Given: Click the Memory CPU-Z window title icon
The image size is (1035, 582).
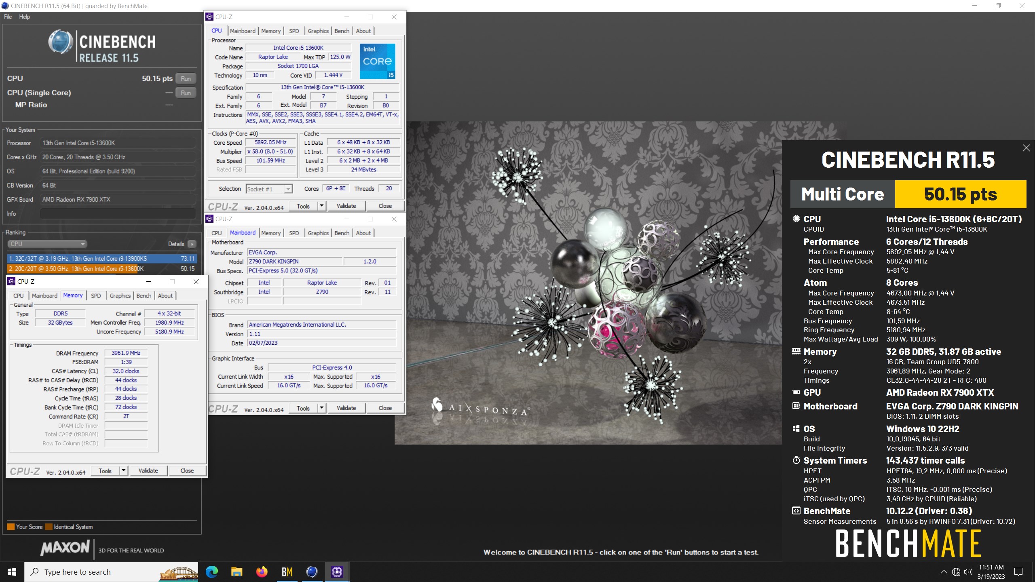Looking at the screenshot, I should coord(11,281).
